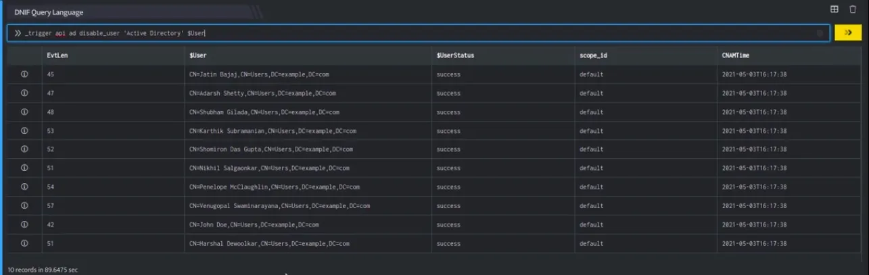The image size is (869, 275).
Task: Select cell CN=Shomiron Das Gupta user entry
Action: coord(271,149)
